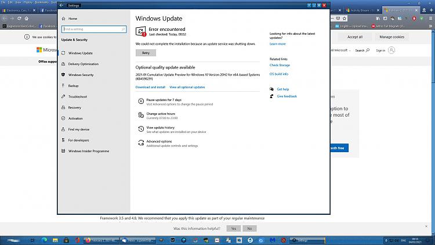Screen dimensions: 435x245
Task: Open a new tab with the plus button
Action: (431, 10)
